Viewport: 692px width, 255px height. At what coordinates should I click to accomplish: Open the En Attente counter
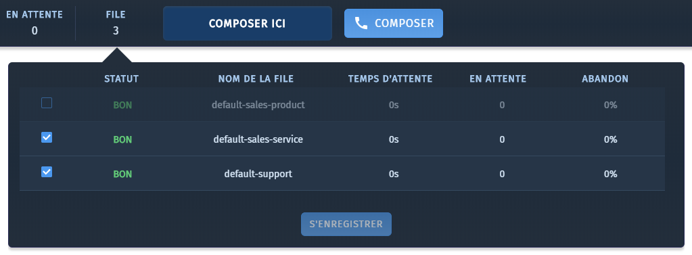(34, 23)
